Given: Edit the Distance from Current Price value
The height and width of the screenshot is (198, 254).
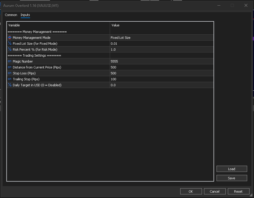Looking at the screenshot, I should click(x=162, y=67).
